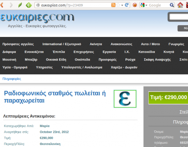
Task: Open the Εργασία menu item
Action: click(x=109, y=52)
